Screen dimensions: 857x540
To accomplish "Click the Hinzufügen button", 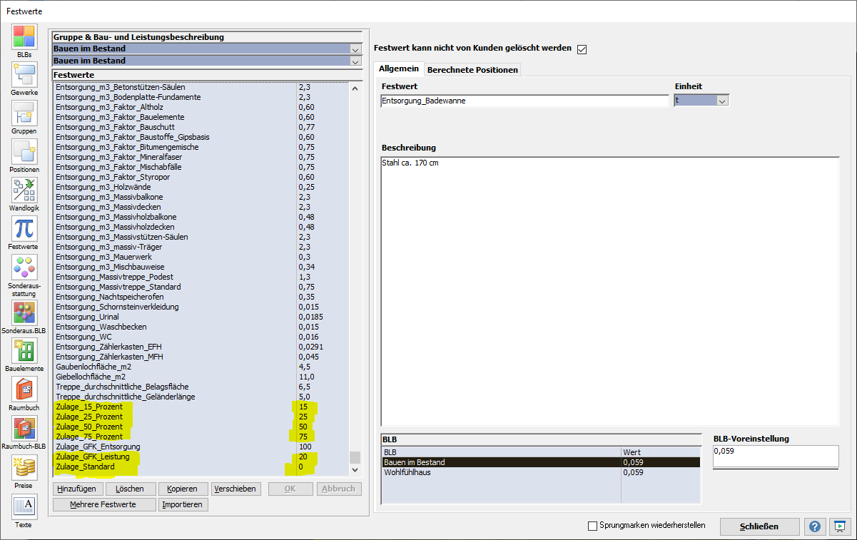I will point(76,489).
